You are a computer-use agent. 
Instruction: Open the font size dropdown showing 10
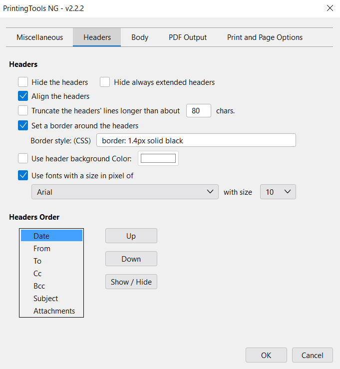pyautogui.click(x=278, y=192)
